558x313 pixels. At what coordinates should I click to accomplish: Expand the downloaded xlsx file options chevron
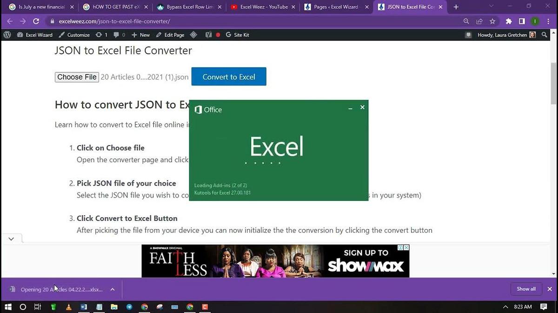[x=112, y=289]
